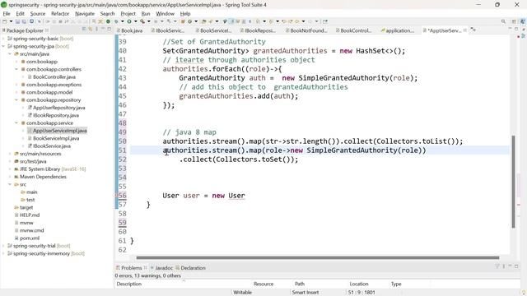527x296 pixels.
Task: Open the File menu
Action: pyautogui.click(x=7, y=14)
